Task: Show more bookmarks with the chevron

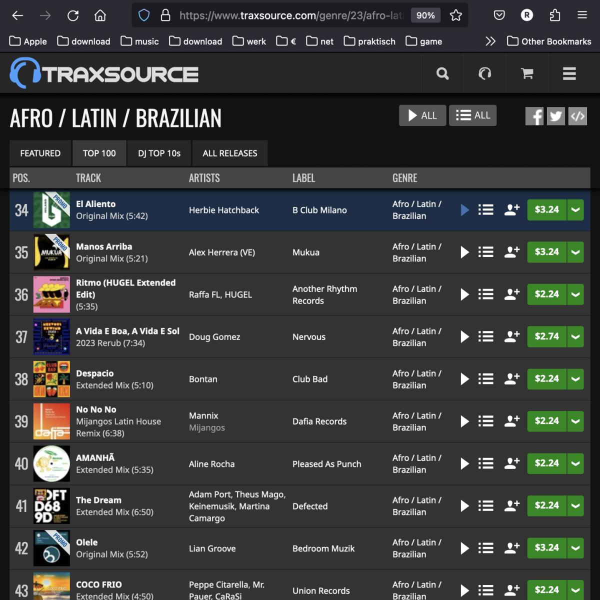Action: pos(490,41)
